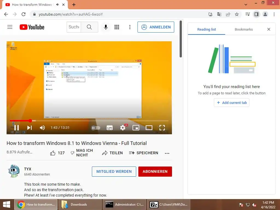This screenshot has width=280, height=210.
Task: Open the Chrome three-dot menu
Action: 274,14
